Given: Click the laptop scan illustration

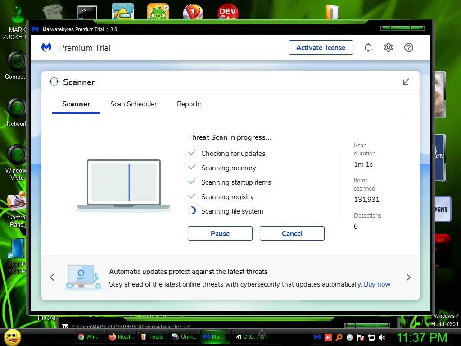Looking at the screenshot, I should [x=123, y=185].
